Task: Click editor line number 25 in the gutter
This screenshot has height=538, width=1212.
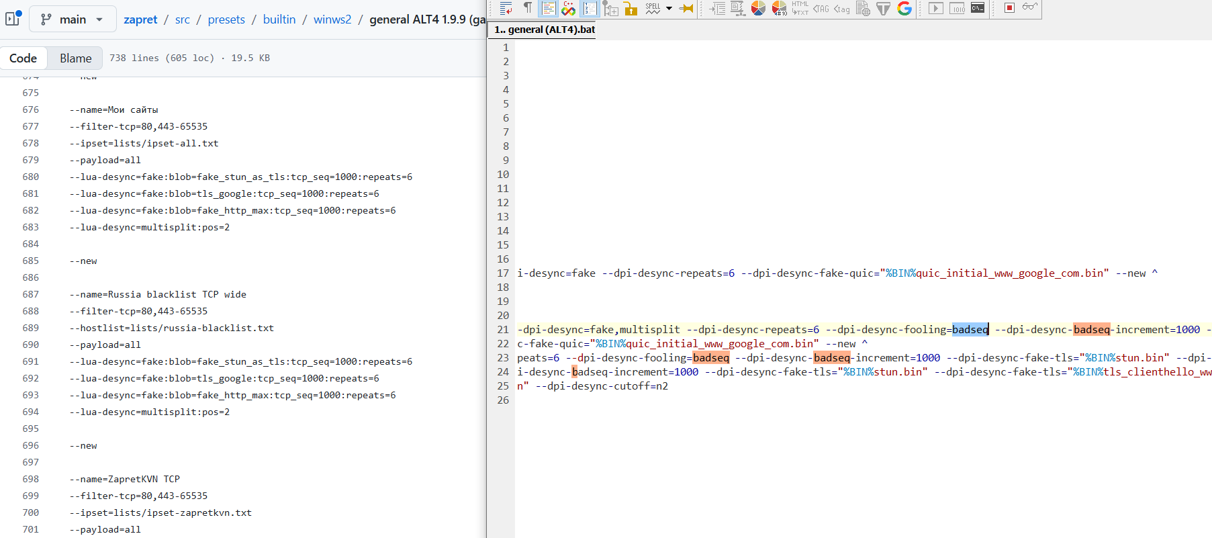Action: pyautogui.click(x=503, y=386)
